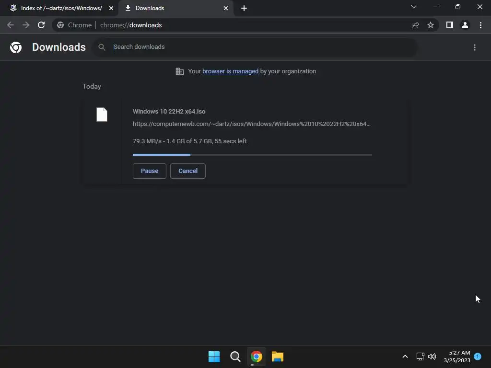Screen dimensions: 491x368
Task: Click the managed organization building icon
Action: click(180, 71)
